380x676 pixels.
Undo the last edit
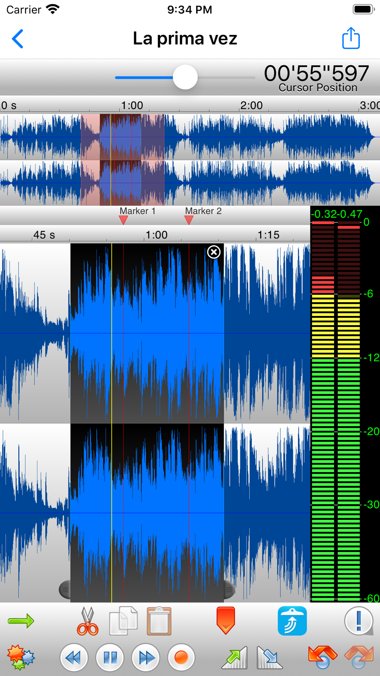(x=322, y=657)
